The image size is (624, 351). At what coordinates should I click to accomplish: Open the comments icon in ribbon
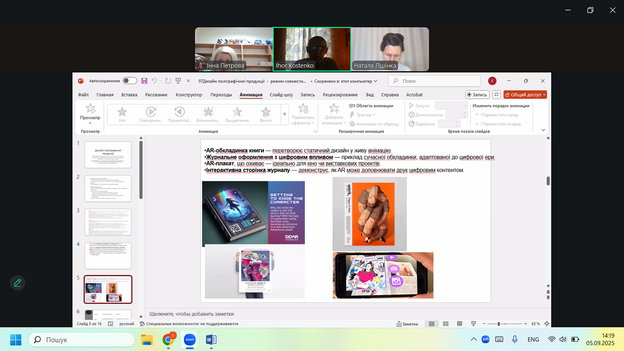[496, 94]
